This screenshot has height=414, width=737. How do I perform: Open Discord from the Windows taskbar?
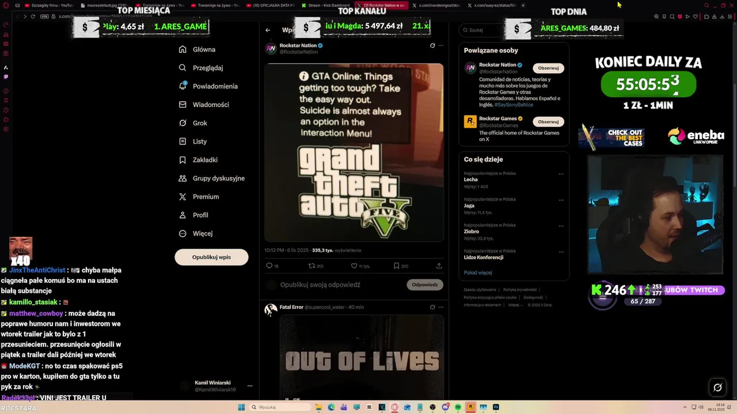pyautogui.click(x=446, y=407)
